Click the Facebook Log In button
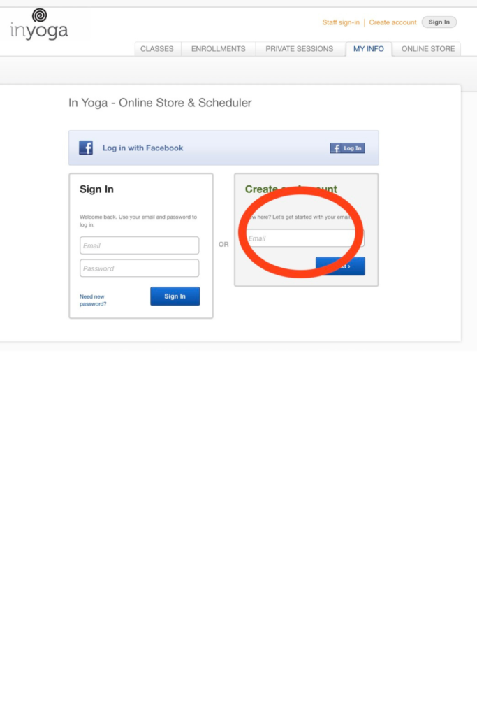Screen dimensions: 477x716 (x=347, y=148)
